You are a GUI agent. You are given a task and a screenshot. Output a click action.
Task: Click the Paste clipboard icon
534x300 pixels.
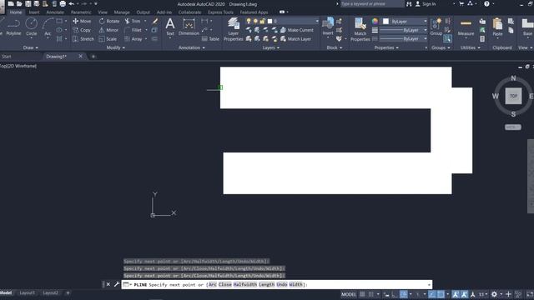pyautogui.click(x=497, y=27)
